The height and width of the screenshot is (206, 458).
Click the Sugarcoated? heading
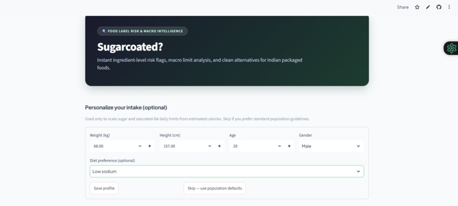(x=130, y=47)
